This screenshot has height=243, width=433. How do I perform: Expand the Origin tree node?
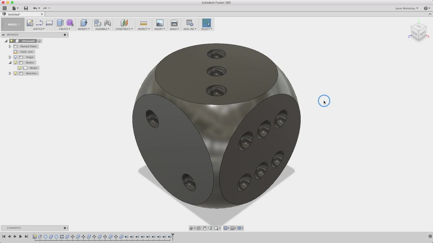click(10, 57)
